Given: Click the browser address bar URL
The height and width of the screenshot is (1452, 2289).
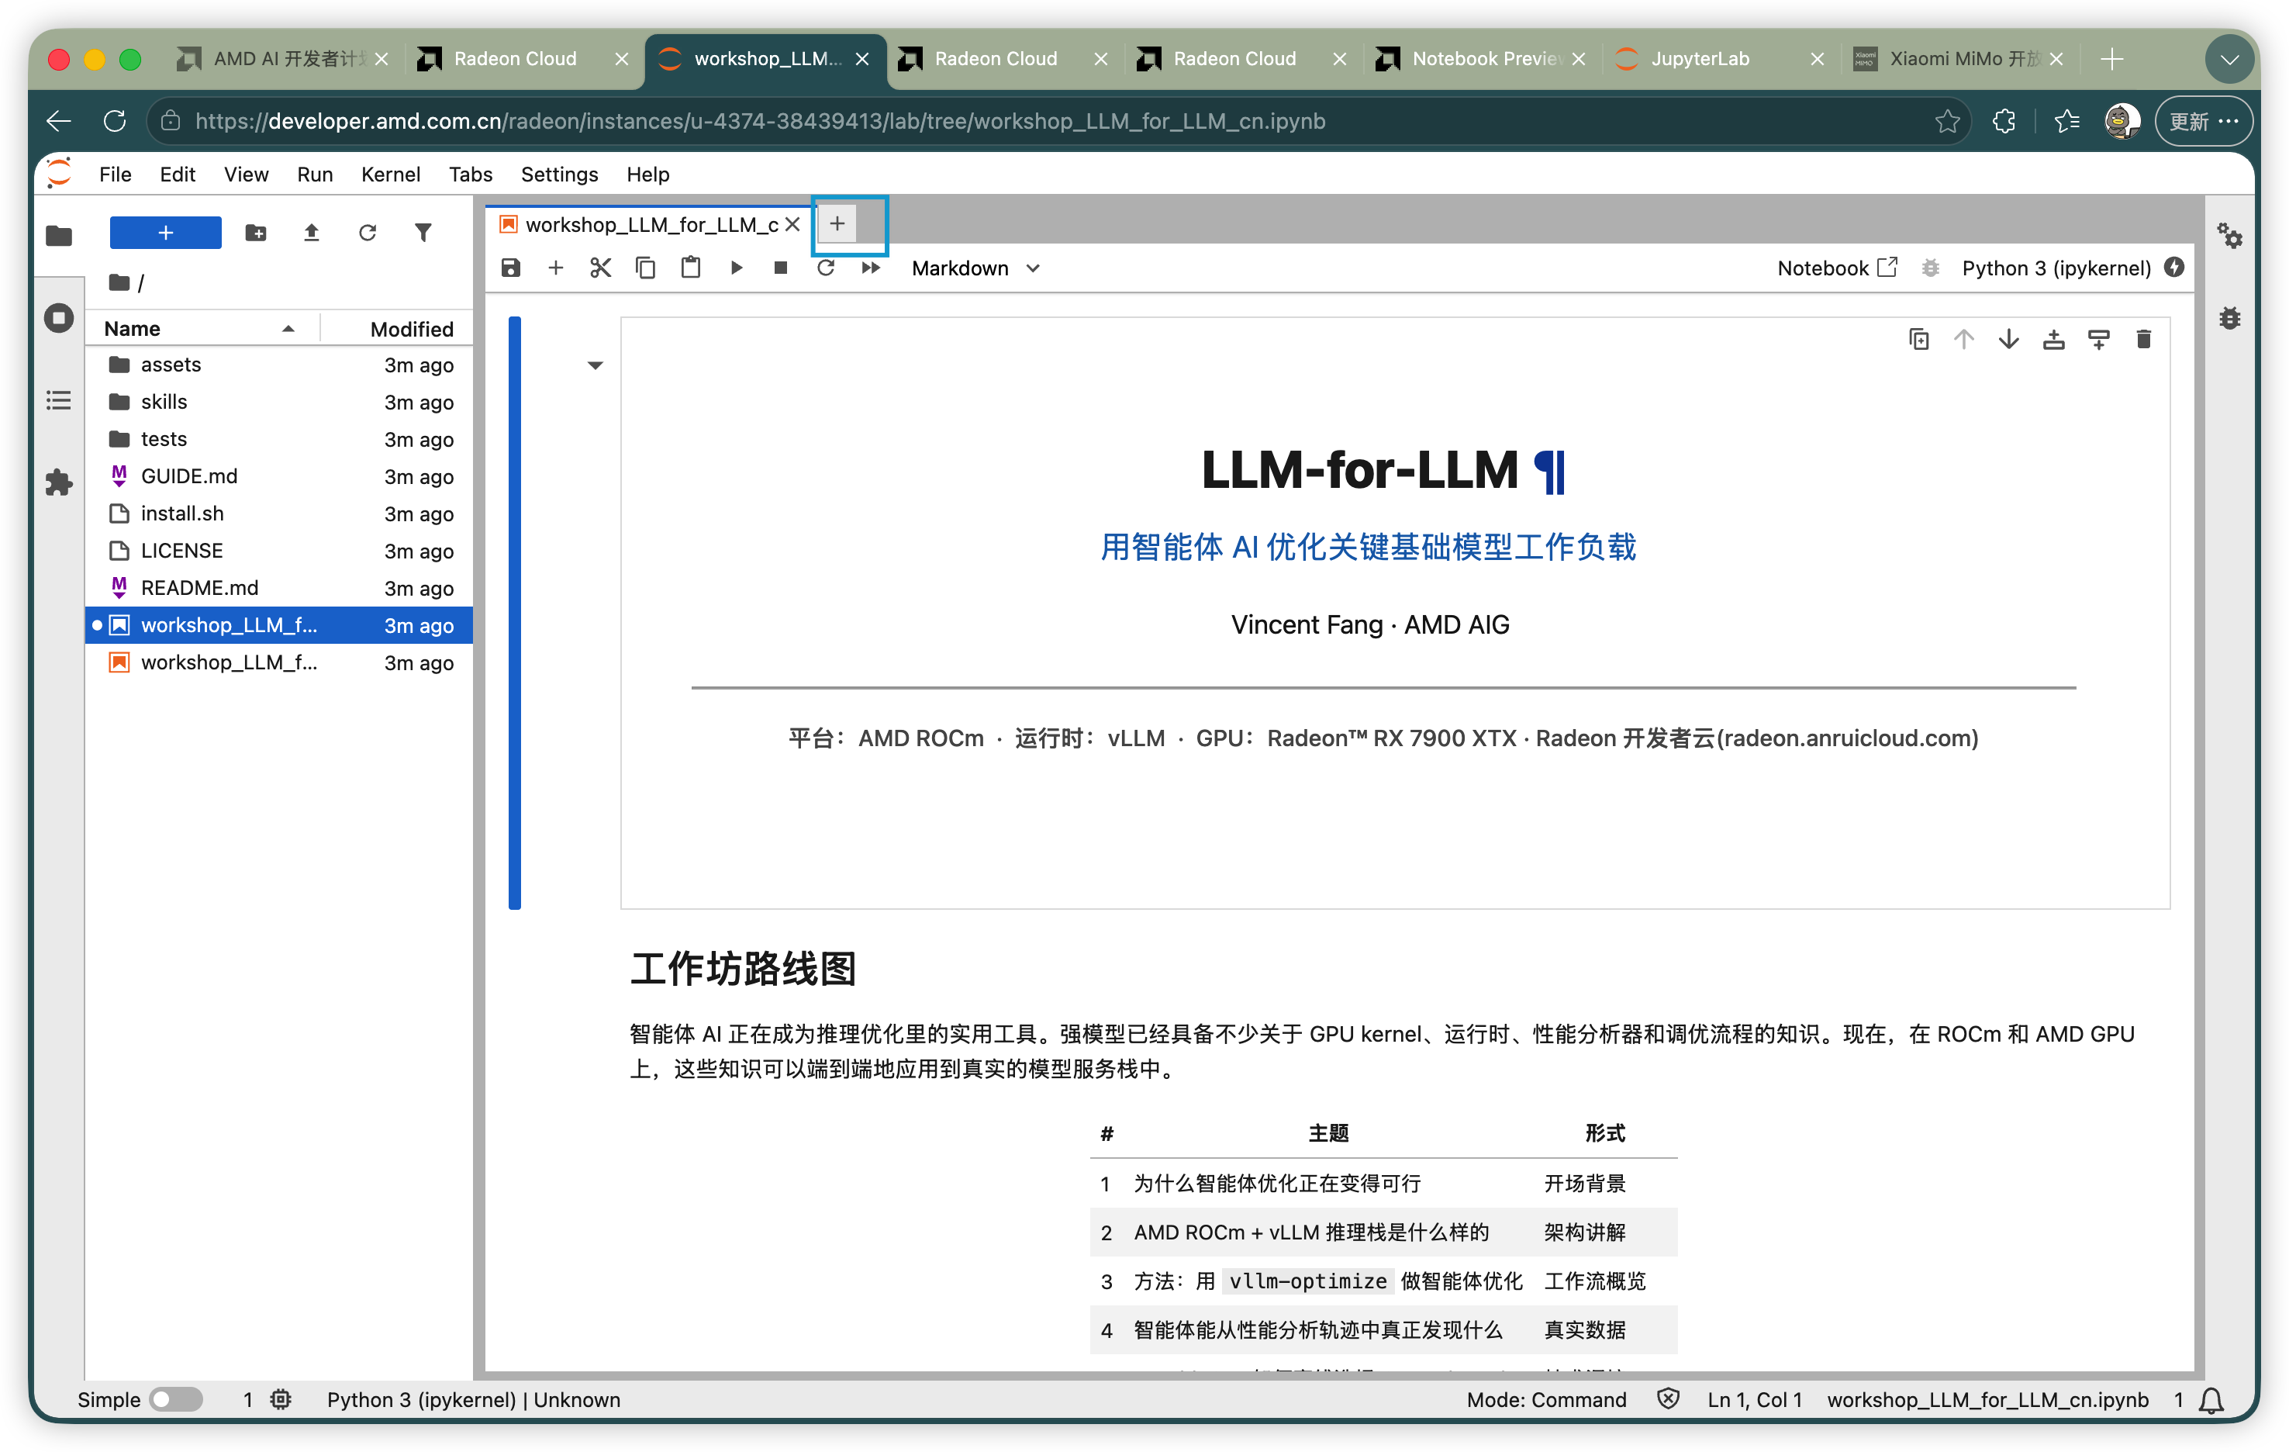Looking at the screenshot, I should tap(760, 121).
